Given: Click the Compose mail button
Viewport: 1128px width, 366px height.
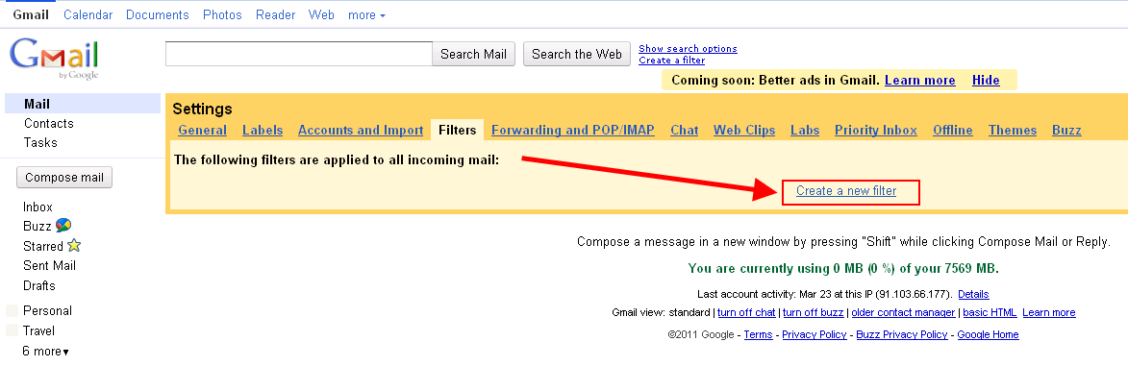Looking at the screenshot, I should click(64, 178).
